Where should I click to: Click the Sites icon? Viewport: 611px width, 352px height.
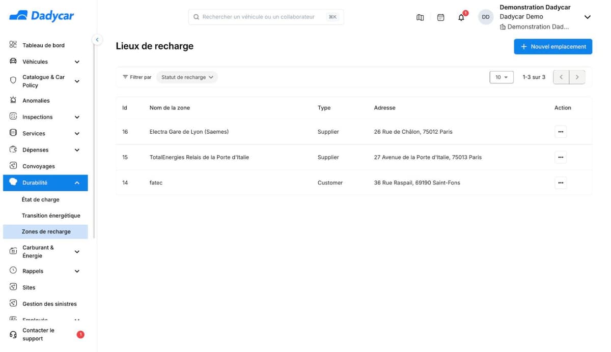(13, 287)
